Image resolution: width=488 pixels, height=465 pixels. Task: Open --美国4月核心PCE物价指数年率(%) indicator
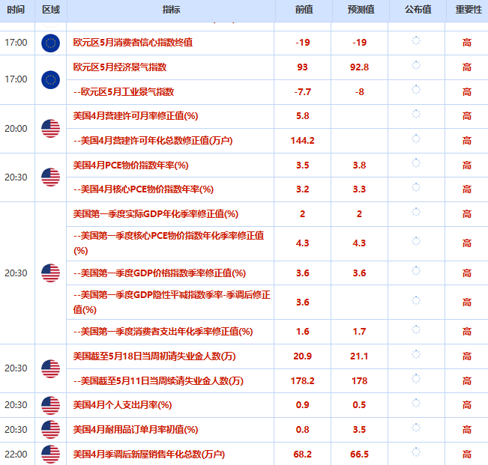[x=143, y=189]
